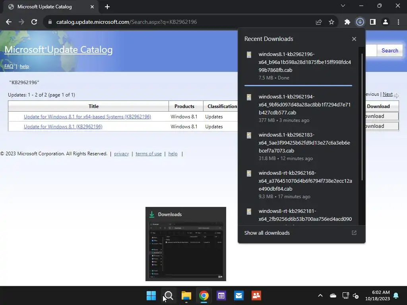This screenshot has height=305, width=407.
Task: Open the Mail app on taskbar
Action: click(x=239, y=295)
